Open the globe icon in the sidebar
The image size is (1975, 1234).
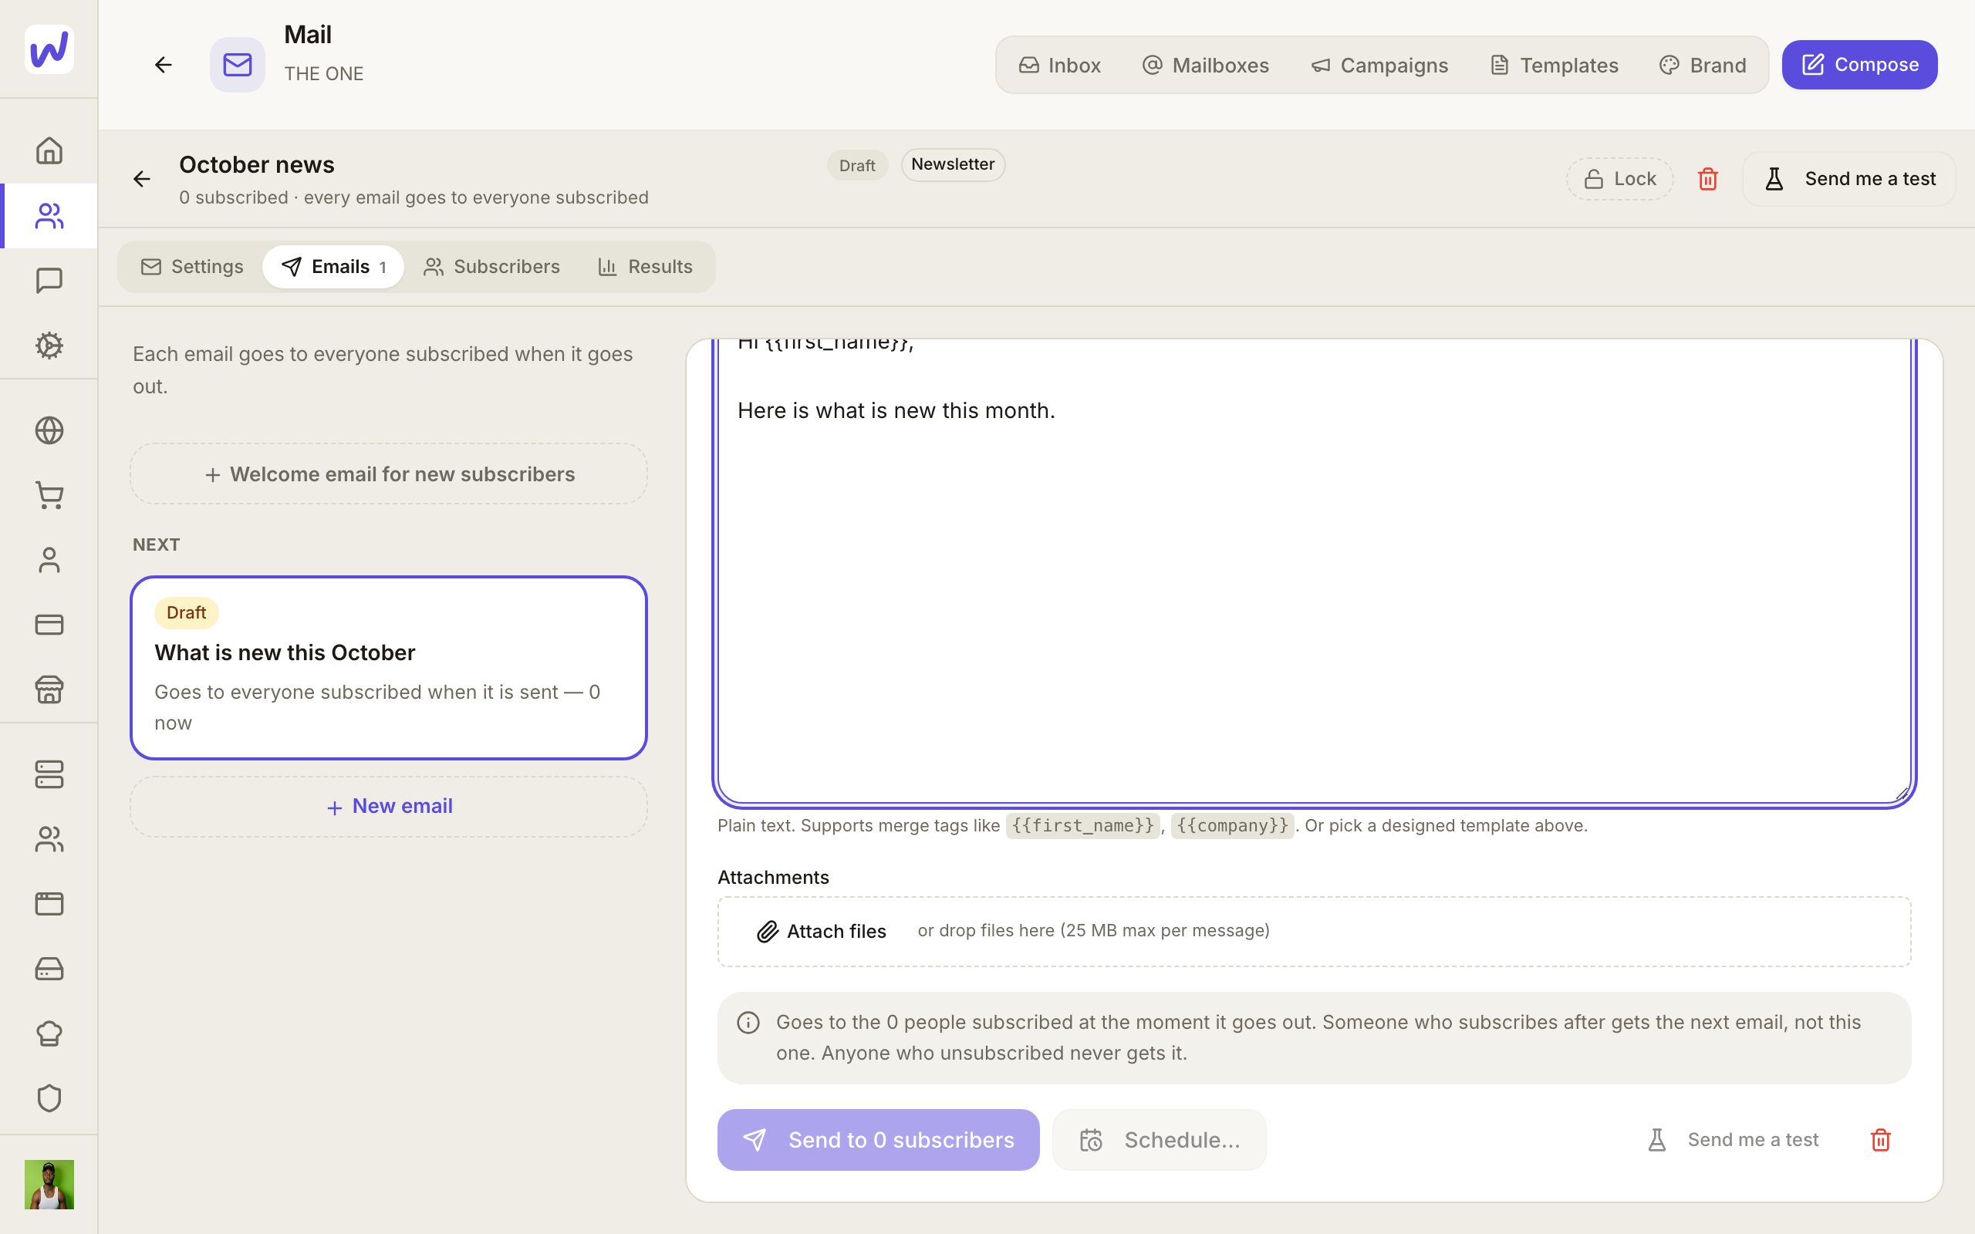pos(49,430)
